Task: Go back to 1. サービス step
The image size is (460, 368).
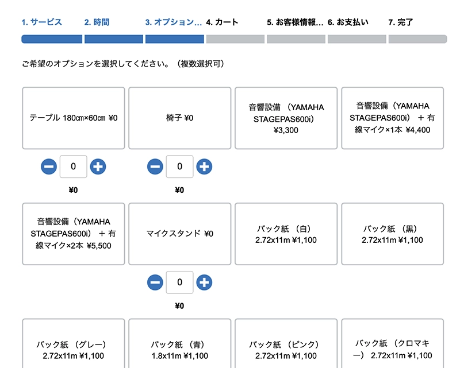Action: [42, 22]
